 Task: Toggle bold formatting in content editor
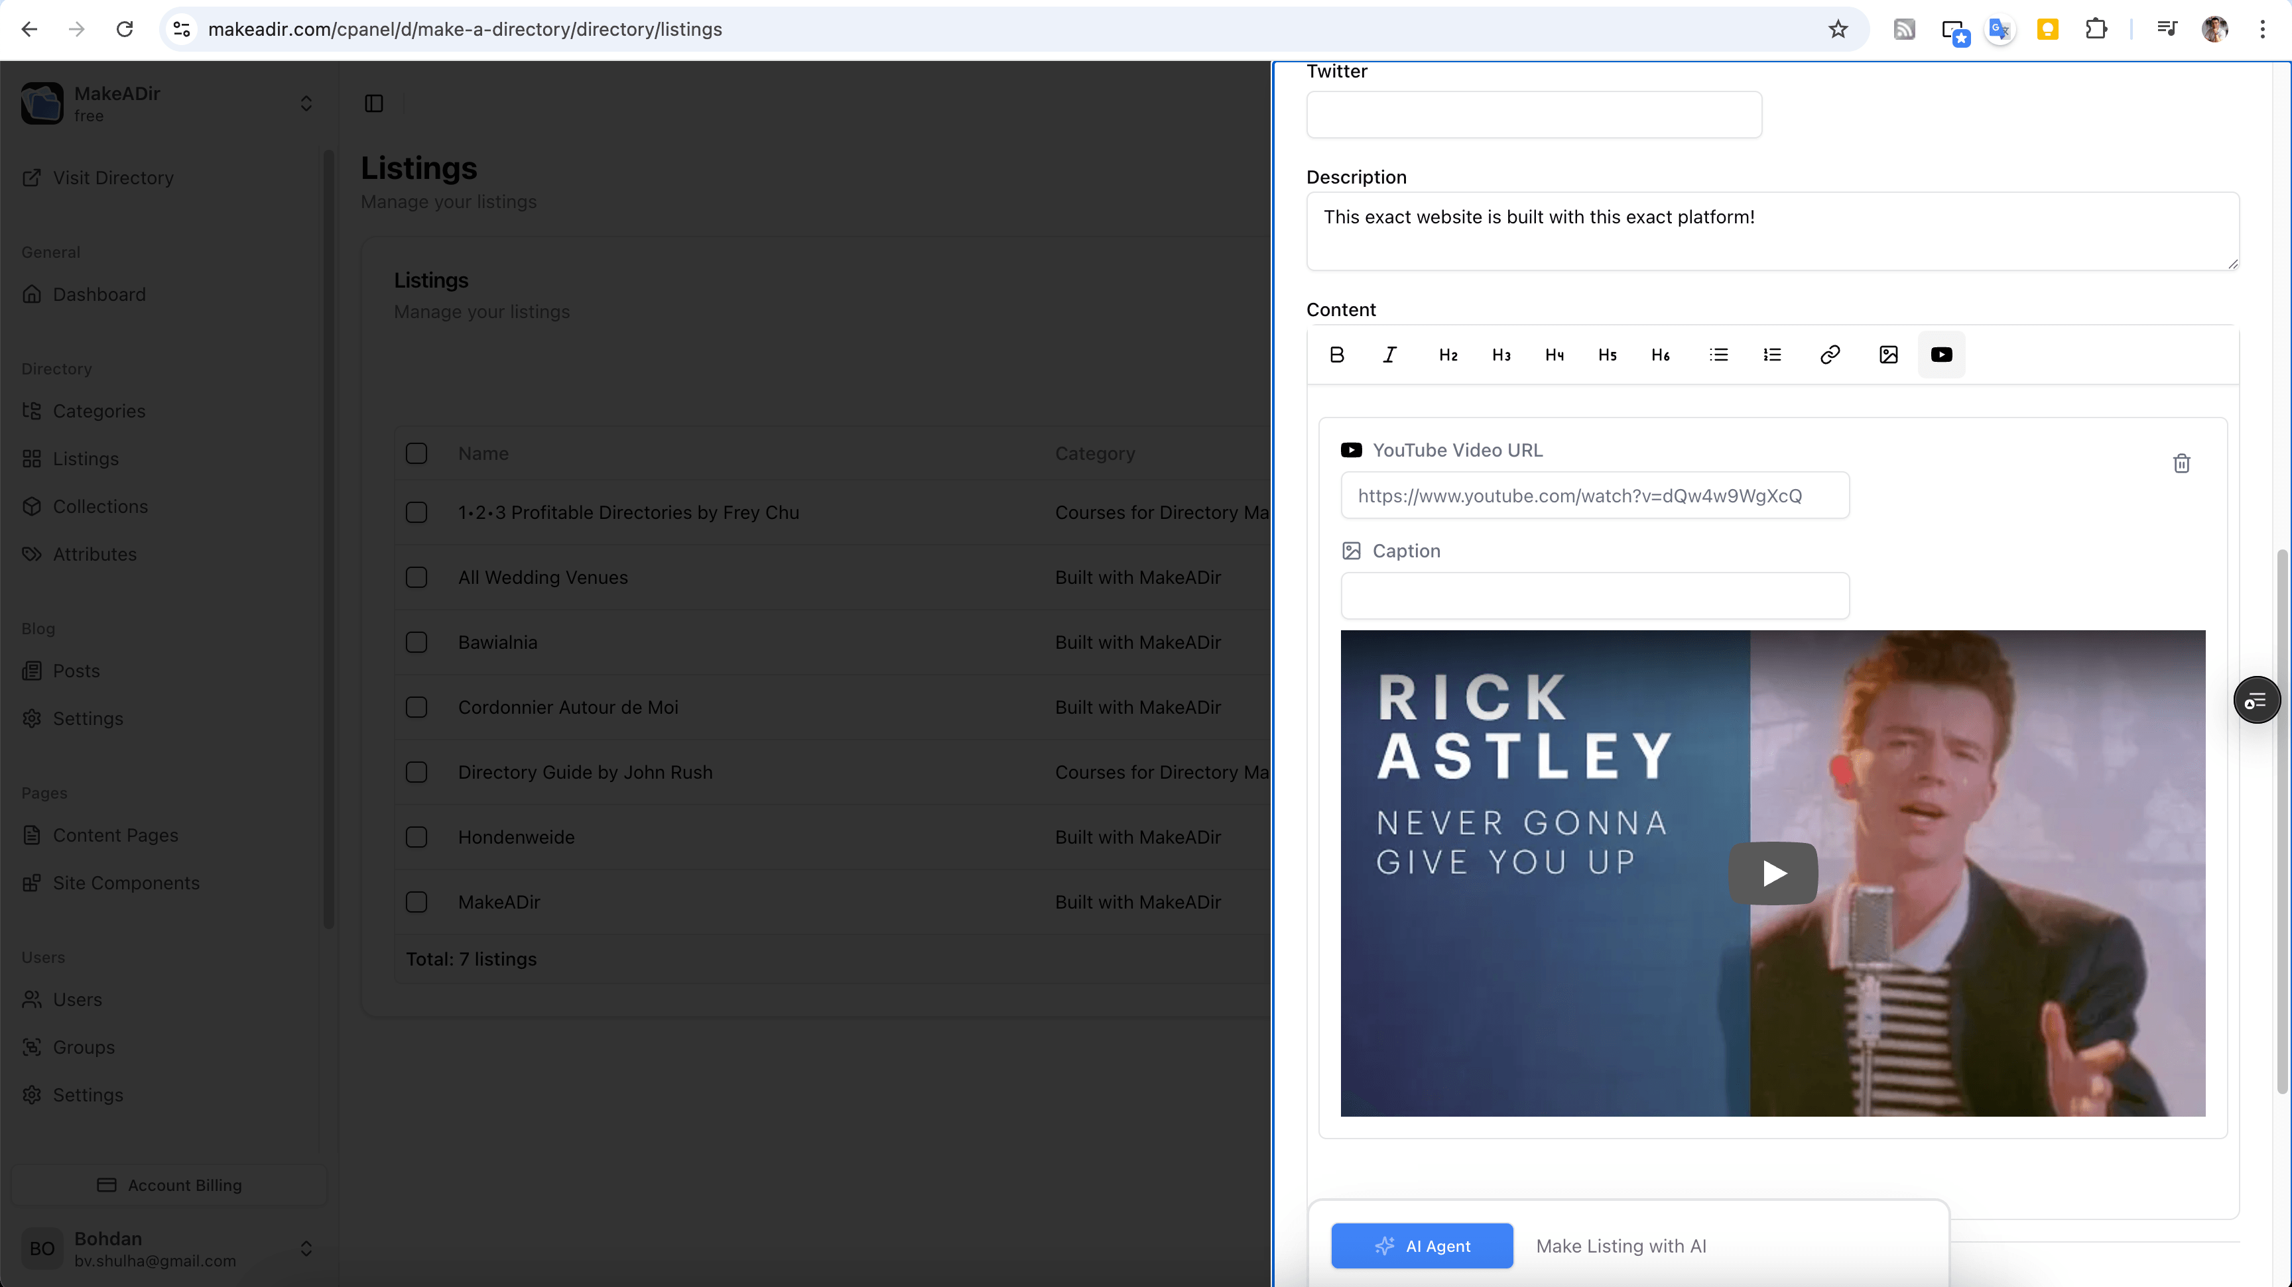pyautogui.click(x=1336, y=355)
